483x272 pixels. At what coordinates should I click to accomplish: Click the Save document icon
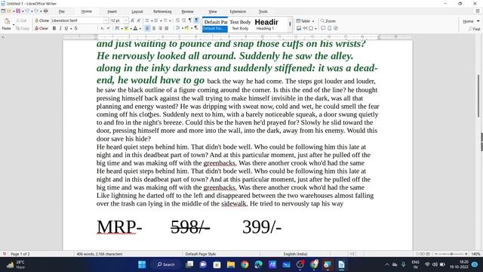(18, 11)
